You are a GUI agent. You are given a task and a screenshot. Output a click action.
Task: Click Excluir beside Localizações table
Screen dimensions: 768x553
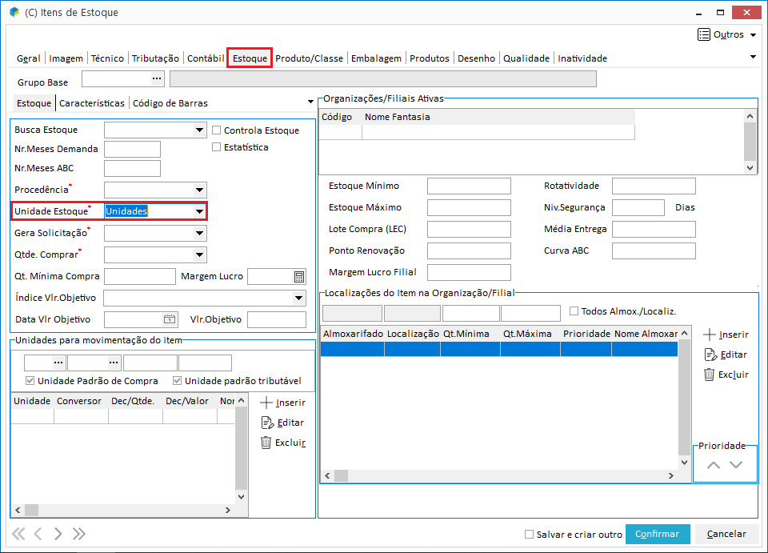726,375
